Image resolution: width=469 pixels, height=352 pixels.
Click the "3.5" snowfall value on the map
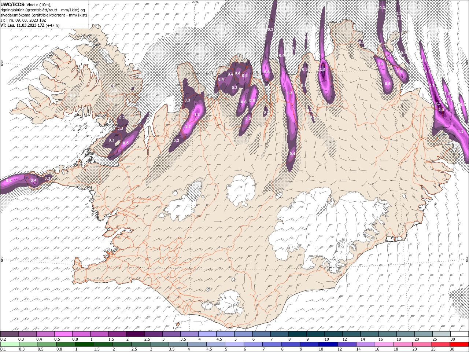point(322,70)
